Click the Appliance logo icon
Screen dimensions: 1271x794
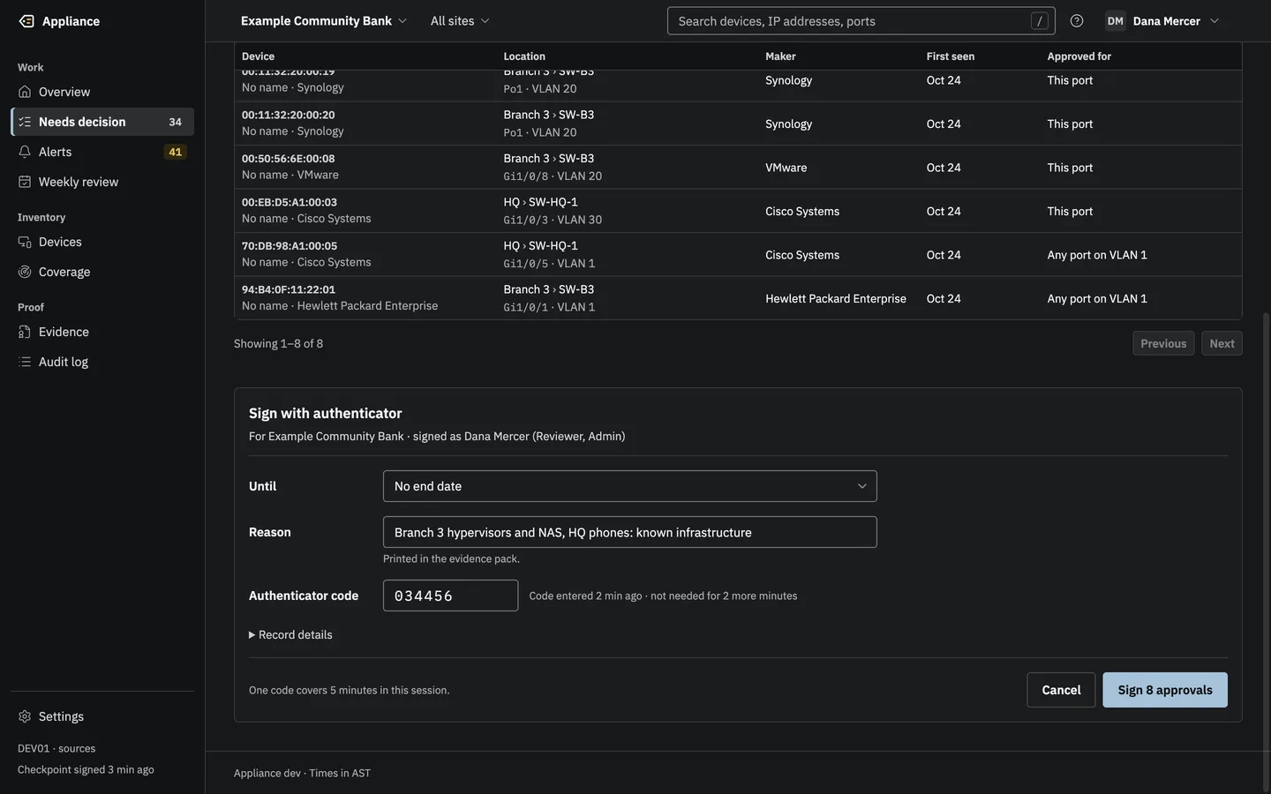[x=26, y=21]
